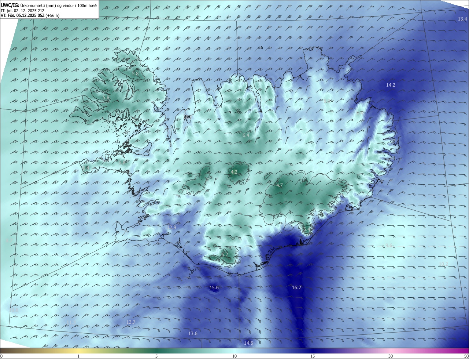Click the 5.4 value on Öræfajökull
The width and height of the screenshot is (469, 359).
click(x=306, y=229)
